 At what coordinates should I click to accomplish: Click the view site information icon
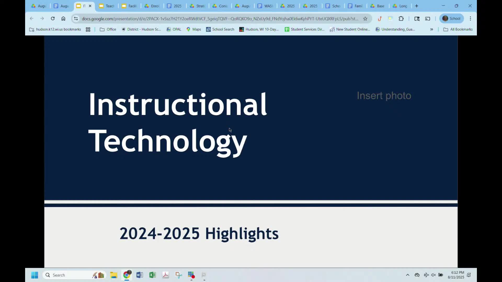point(76,19)
